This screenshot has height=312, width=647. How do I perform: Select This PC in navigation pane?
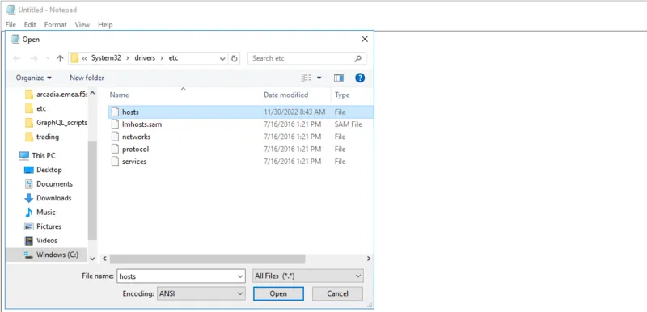(x=37, y=155)
